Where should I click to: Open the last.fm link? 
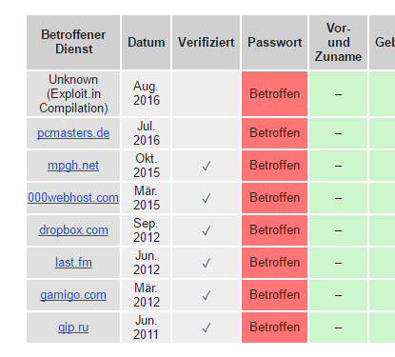coord(73,263)
